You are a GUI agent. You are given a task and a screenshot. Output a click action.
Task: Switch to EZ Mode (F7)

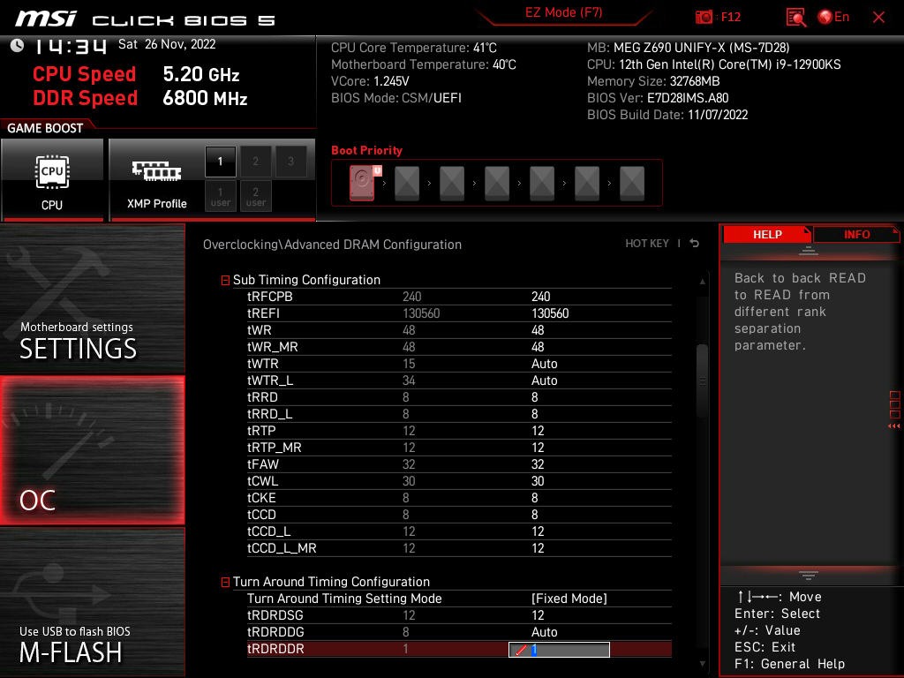coord(564,12)
